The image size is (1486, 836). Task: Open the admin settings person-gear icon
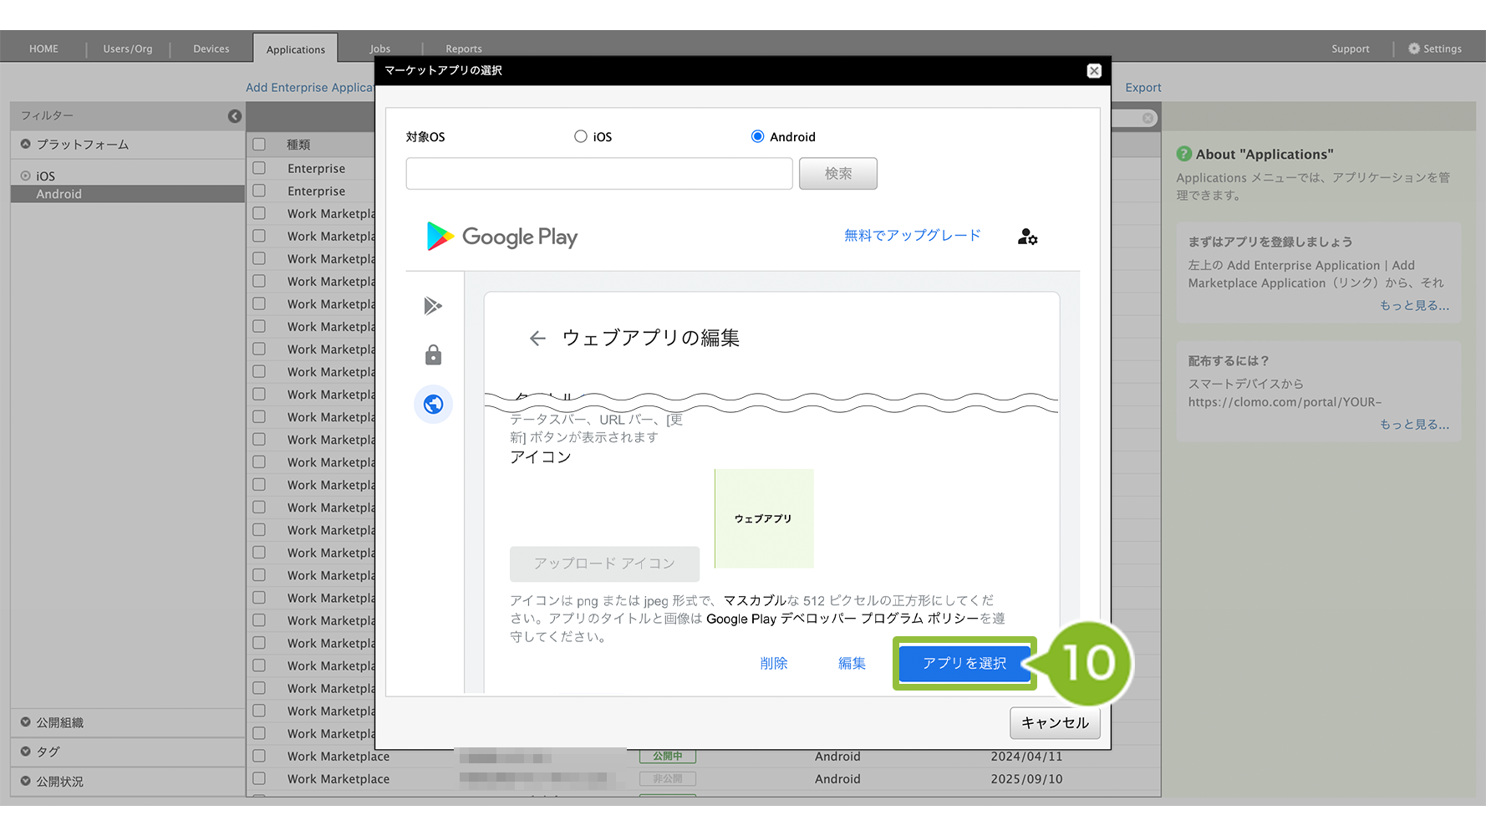pos(1027,237)
